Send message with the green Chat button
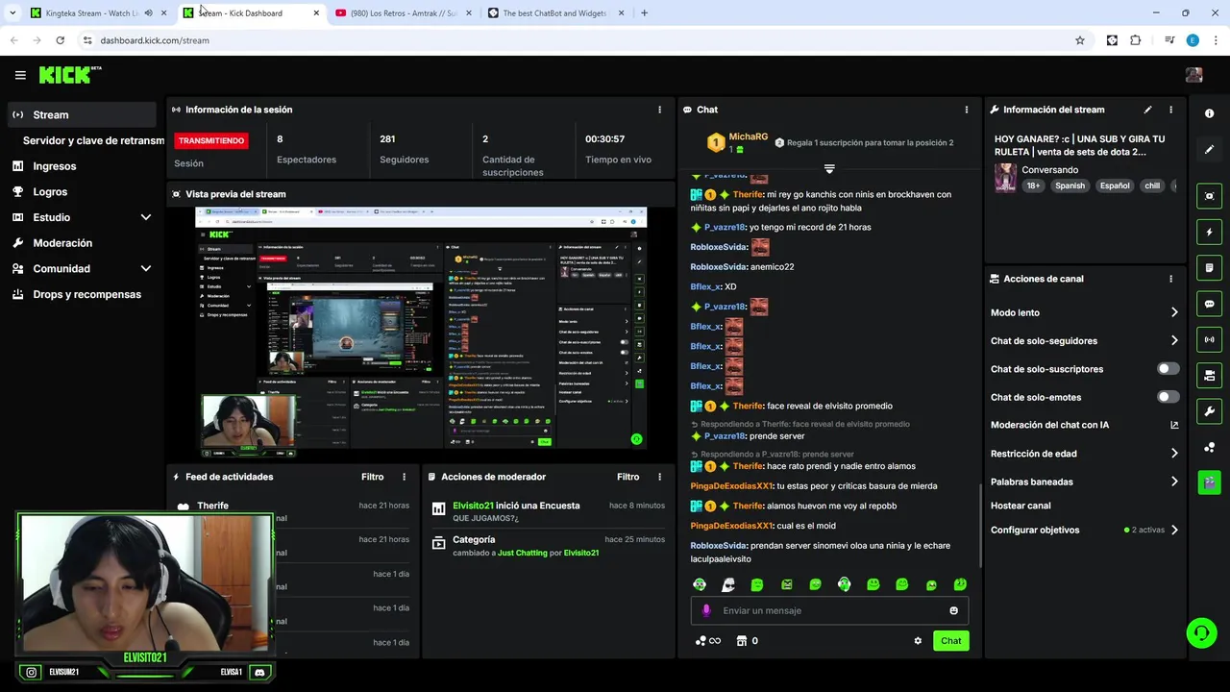 click(950, 641)
